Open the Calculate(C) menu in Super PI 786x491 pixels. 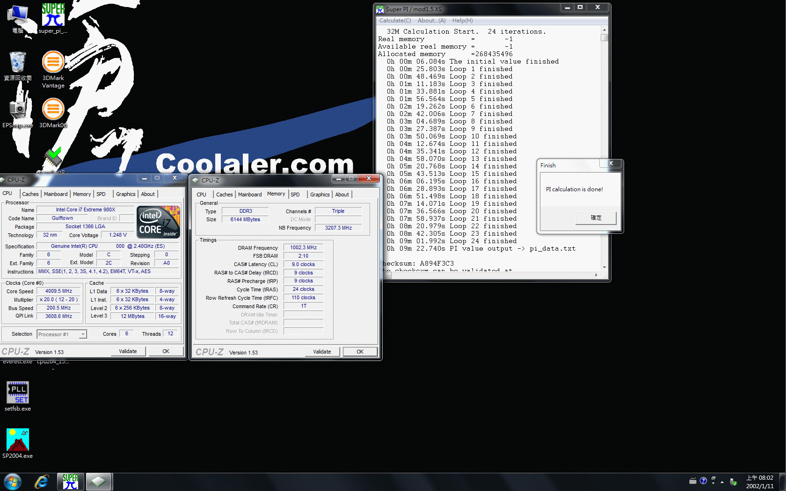(x=395, y=21)
